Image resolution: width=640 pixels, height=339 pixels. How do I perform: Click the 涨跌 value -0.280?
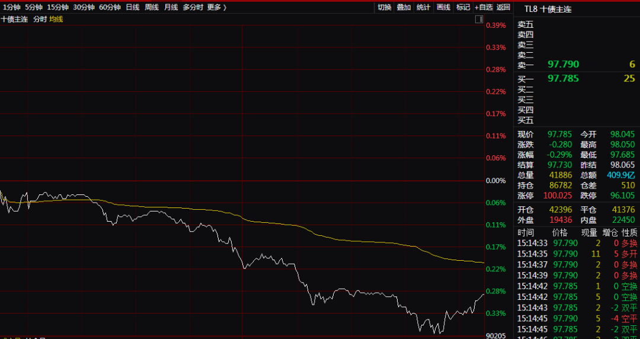[x=561, y=145]
